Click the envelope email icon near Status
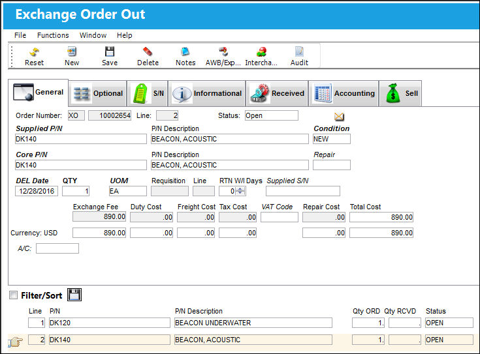 pos(339,117)
